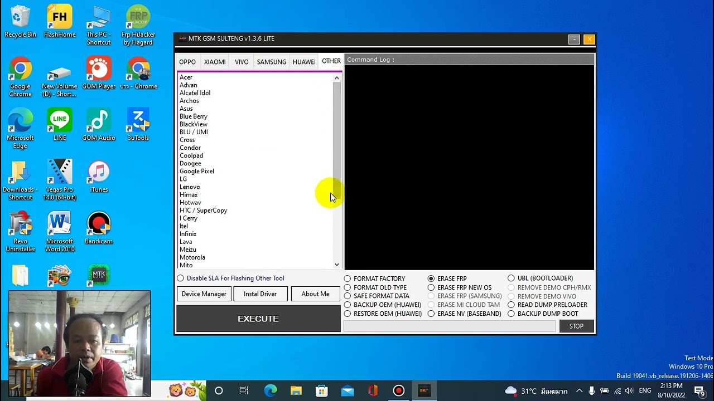Select HTC / SuperCopy in the list
This screenshot has height=401, width=714.
pyautogui.click(x=204, y=211)
